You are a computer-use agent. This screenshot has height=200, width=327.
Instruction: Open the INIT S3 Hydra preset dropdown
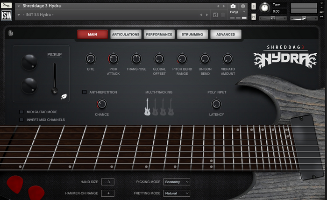(19, 15)
